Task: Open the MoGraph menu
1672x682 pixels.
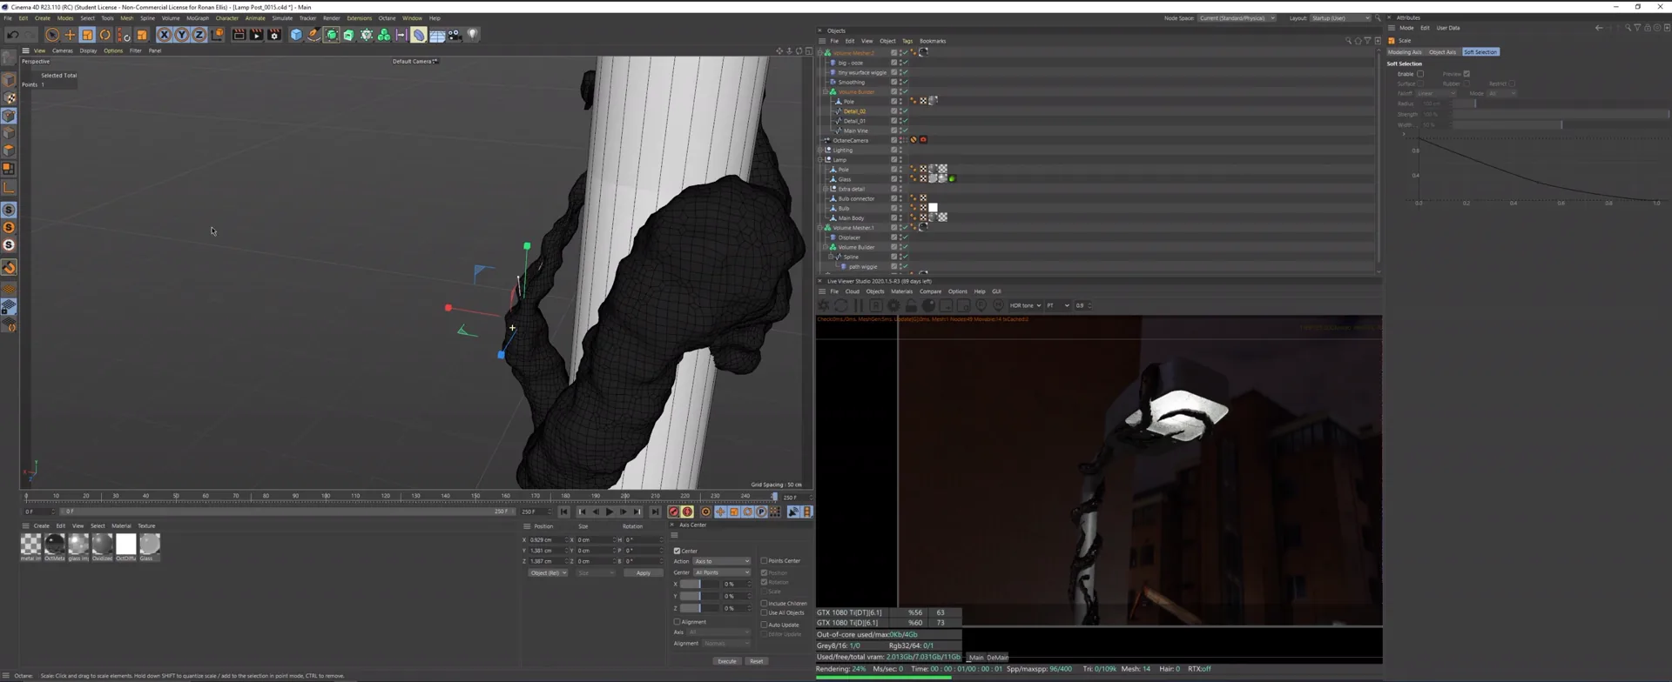Action: [x=198, y=17]
